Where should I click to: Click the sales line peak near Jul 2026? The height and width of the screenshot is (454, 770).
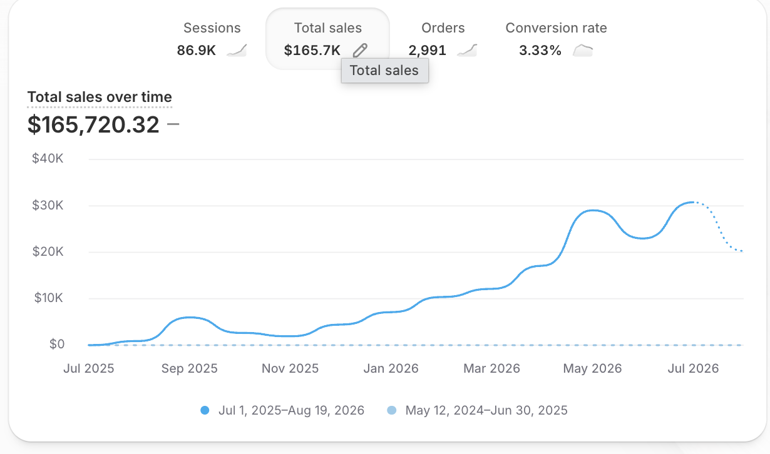(x=692, y=202)
